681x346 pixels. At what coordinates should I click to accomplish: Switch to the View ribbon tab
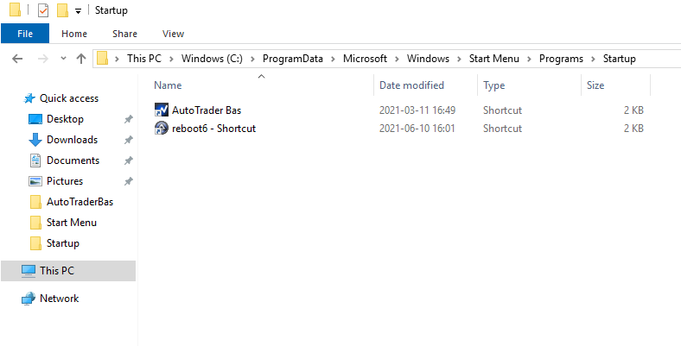pos(173,34)
